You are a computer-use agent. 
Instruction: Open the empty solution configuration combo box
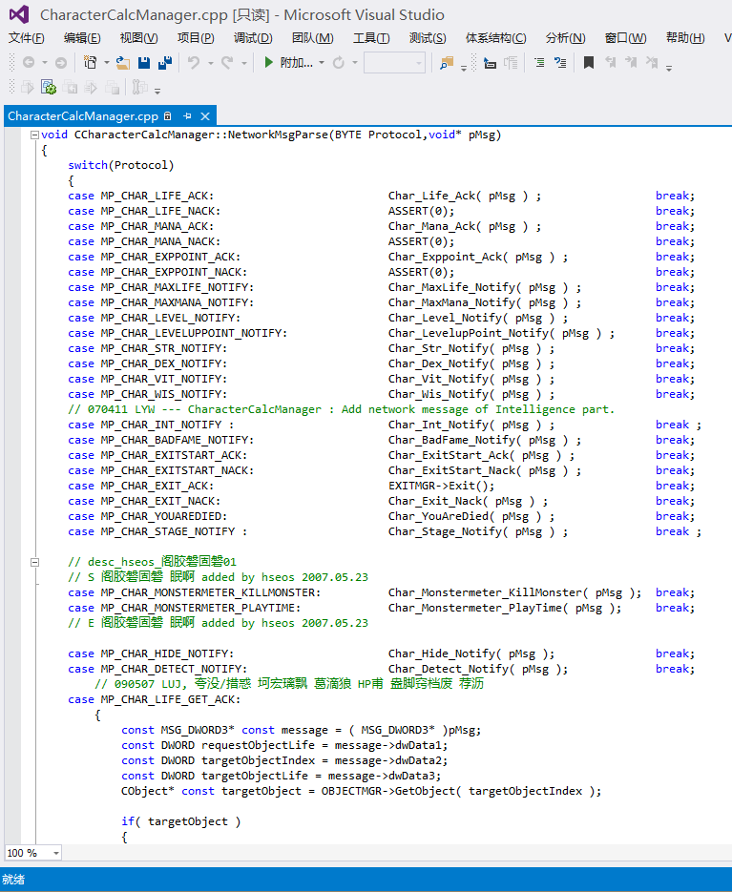pyautogui.click(x=394, y=63)
